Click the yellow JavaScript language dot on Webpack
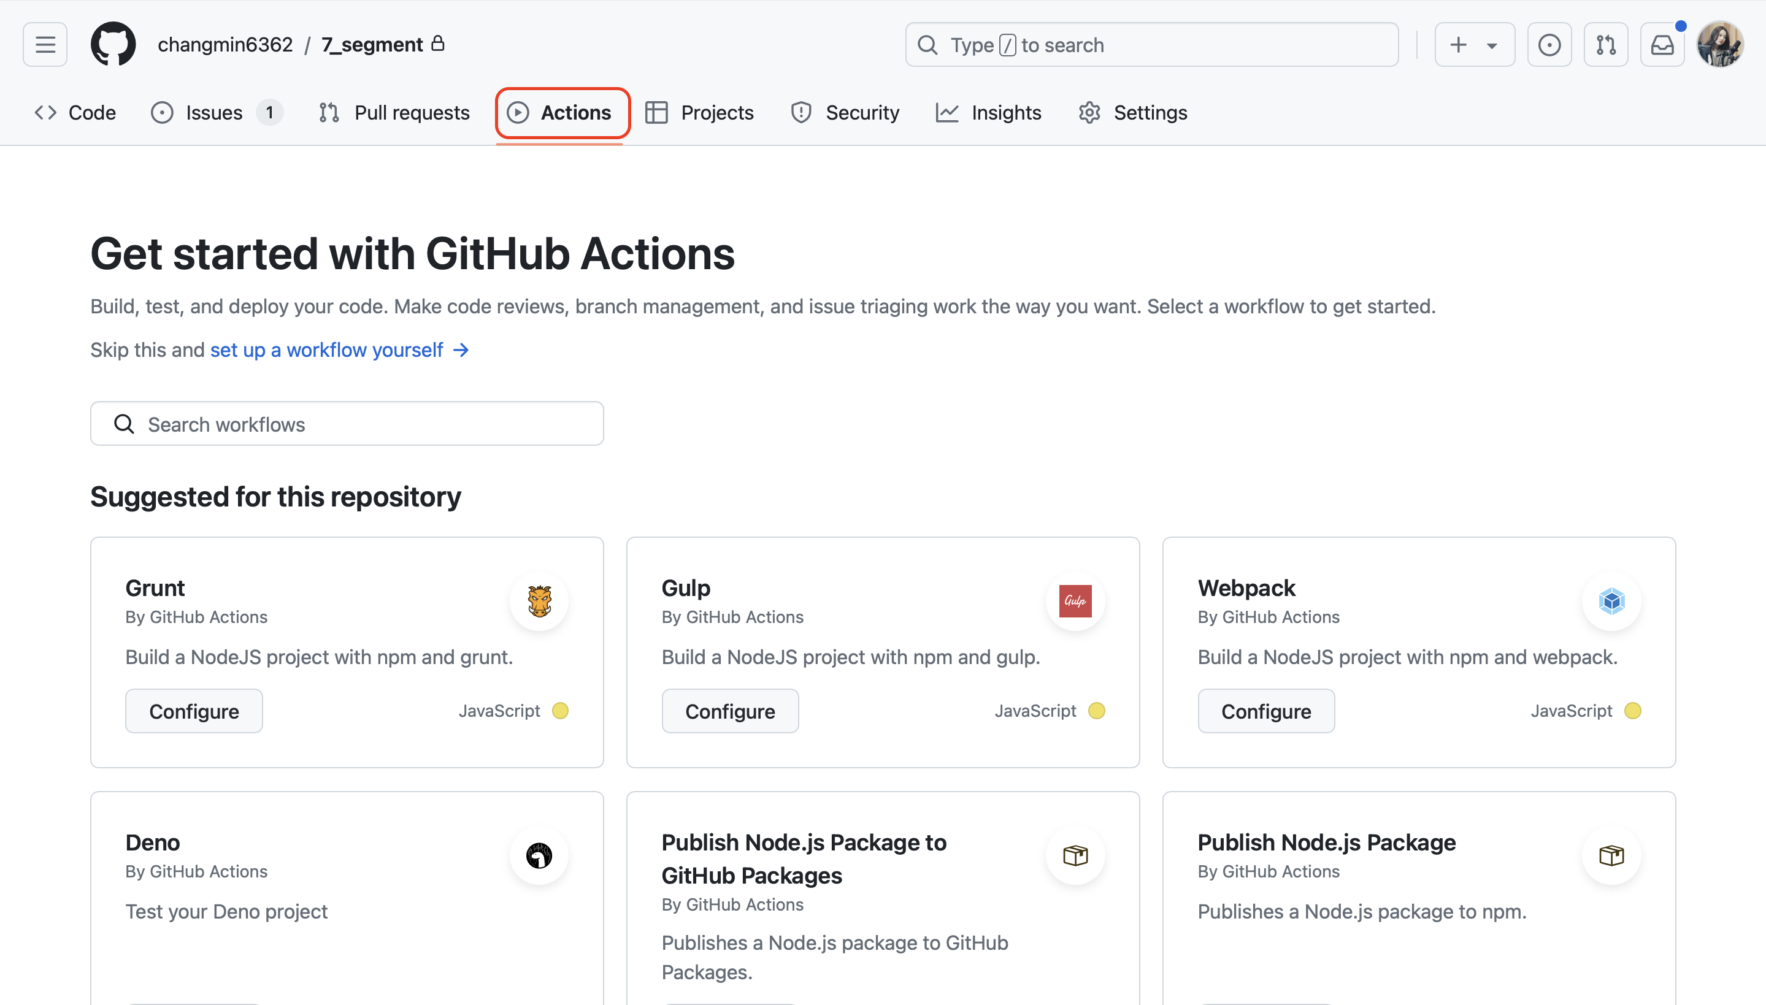Image resolution: width=1766 pixels, height=1005 pixels. [x=1632, y=710]
